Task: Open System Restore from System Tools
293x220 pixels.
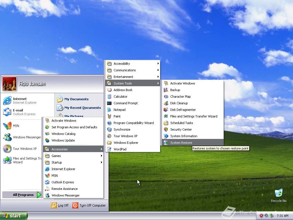Action: click(x=193, y=143)
